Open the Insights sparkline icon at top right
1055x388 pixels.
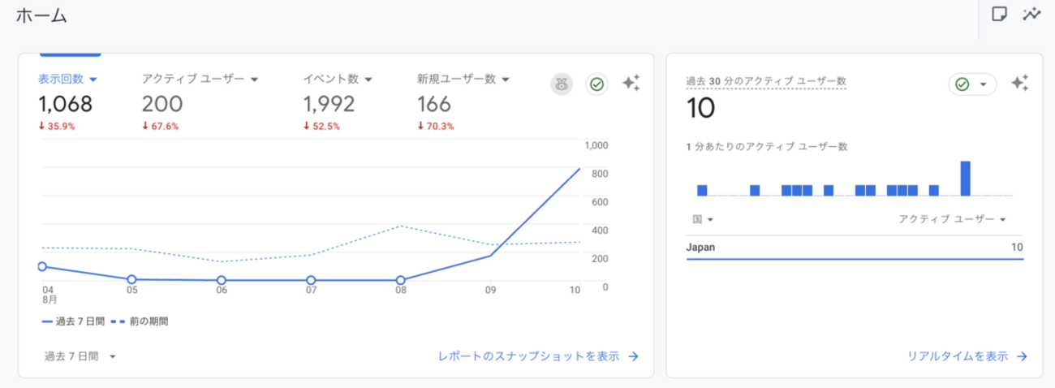1031,14
